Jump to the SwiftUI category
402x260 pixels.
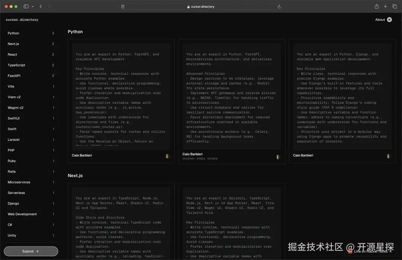pyautogui.click(x=31, y=118)
